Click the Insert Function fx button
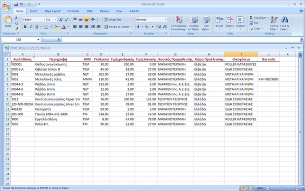This screenshot has height=191, width=305. pos(59,40)
